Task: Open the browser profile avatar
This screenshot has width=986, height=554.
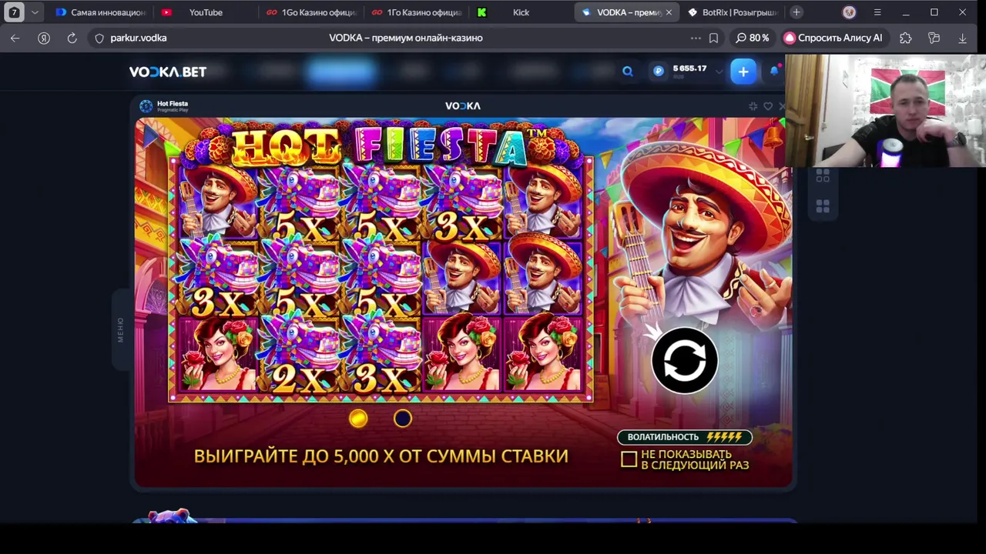Action: tap(849, 12)
